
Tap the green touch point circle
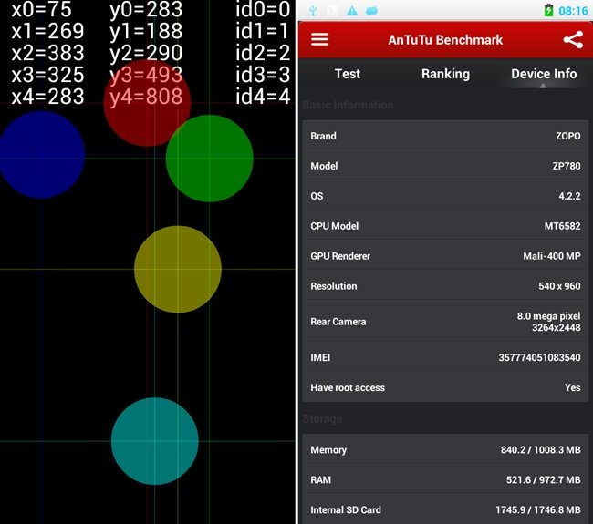click(x=209, y=159)
